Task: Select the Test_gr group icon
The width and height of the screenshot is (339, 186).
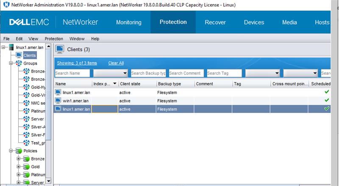Action: (27, 142)
